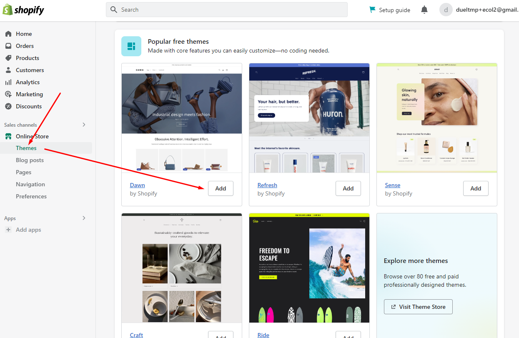Image resolution: width=519 pixels, height=338 pixels.
Task: Click the Shopify logo
Action: [23, 10]
